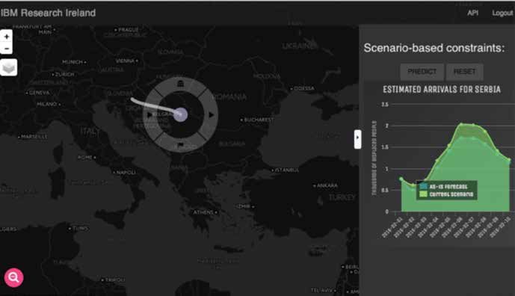
Task: Click the RESET button
Action: pyautogui.click(x=464, y=72)
